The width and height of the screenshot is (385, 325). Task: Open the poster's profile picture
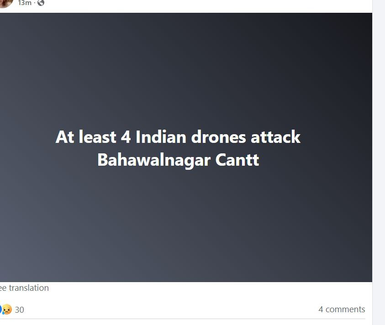click(x=5, y=3)
